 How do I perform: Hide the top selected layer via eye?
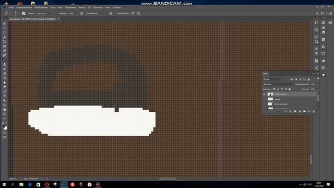[x=265, y=94]
